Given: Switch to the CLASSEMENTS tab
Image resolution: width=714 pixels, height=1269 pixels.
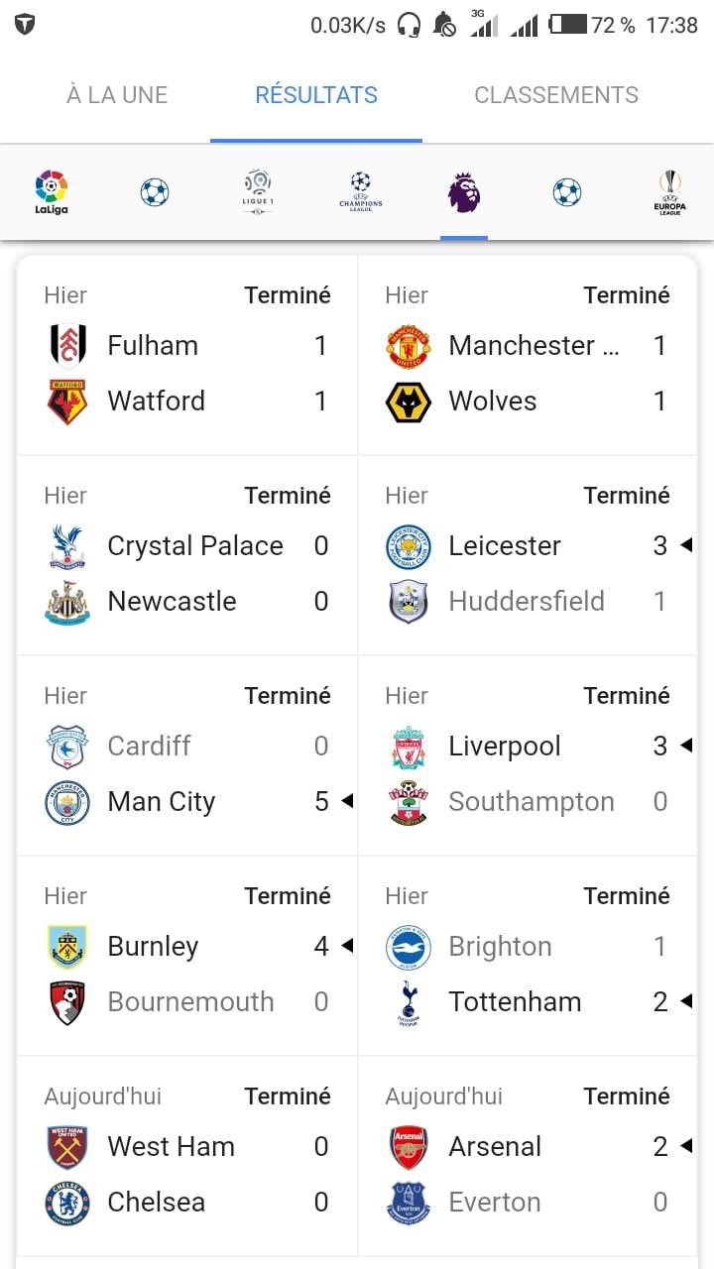Looking at the screenshot, I should pyautogui.click(x=556, y=95).
